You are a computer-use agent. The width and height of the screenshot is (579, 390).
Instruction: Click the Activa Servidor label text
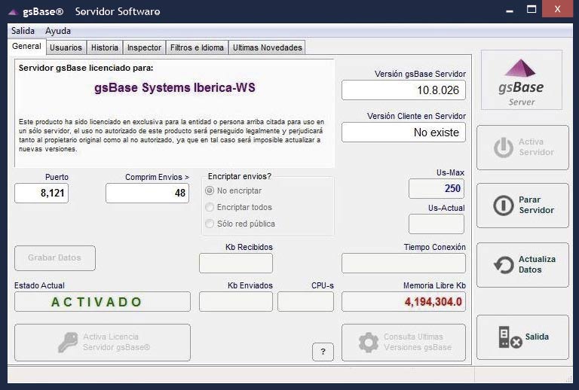point(536,147)
